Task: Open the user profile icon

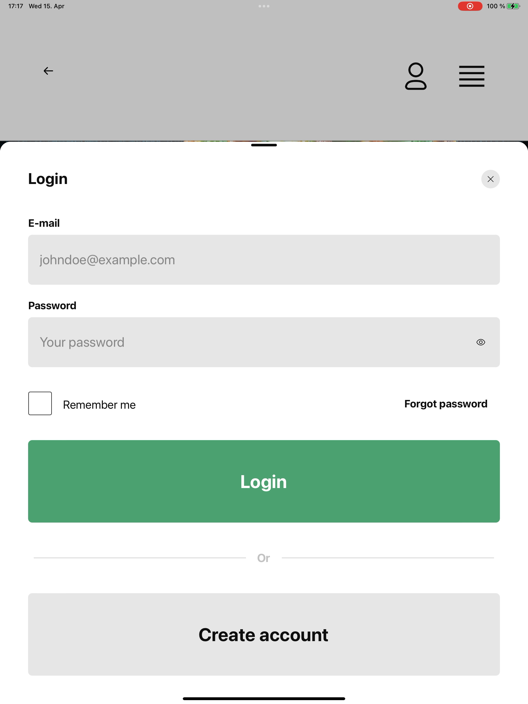Action: click(x=416, y=76)
